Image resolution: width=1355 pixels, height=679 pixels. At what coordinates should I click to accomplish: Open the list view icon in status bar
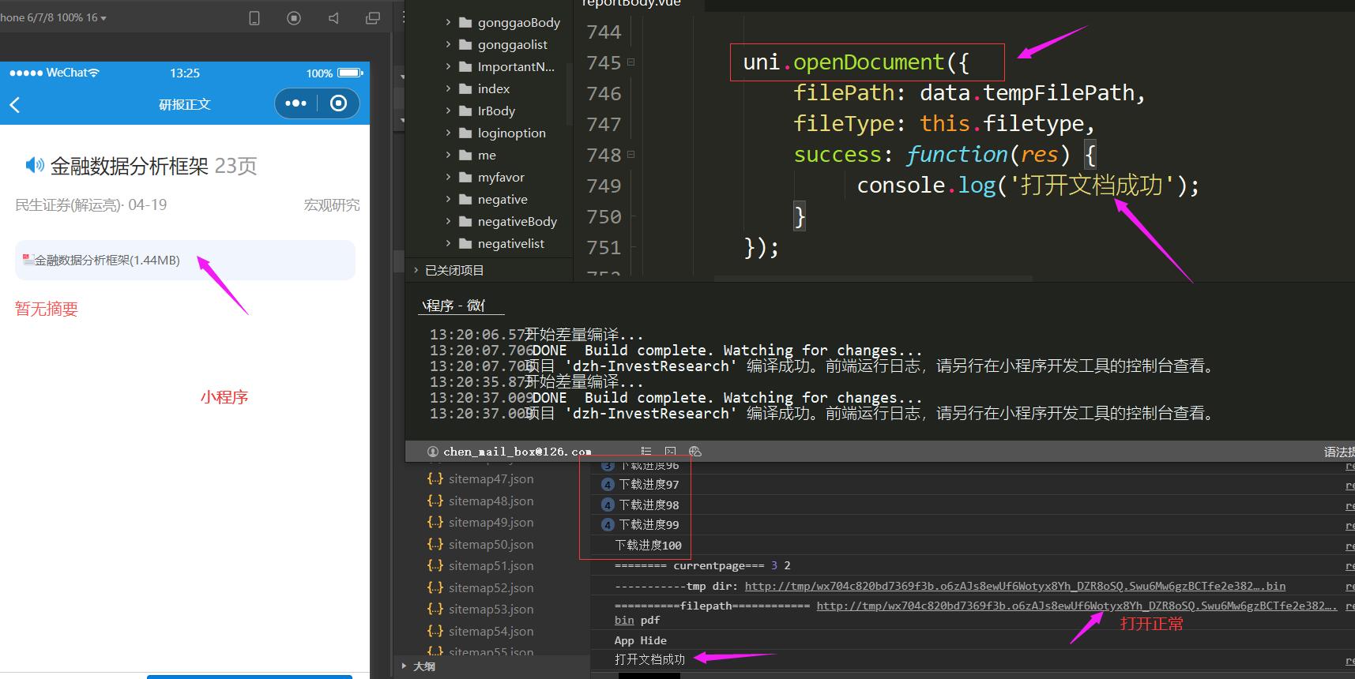(646, 452)
